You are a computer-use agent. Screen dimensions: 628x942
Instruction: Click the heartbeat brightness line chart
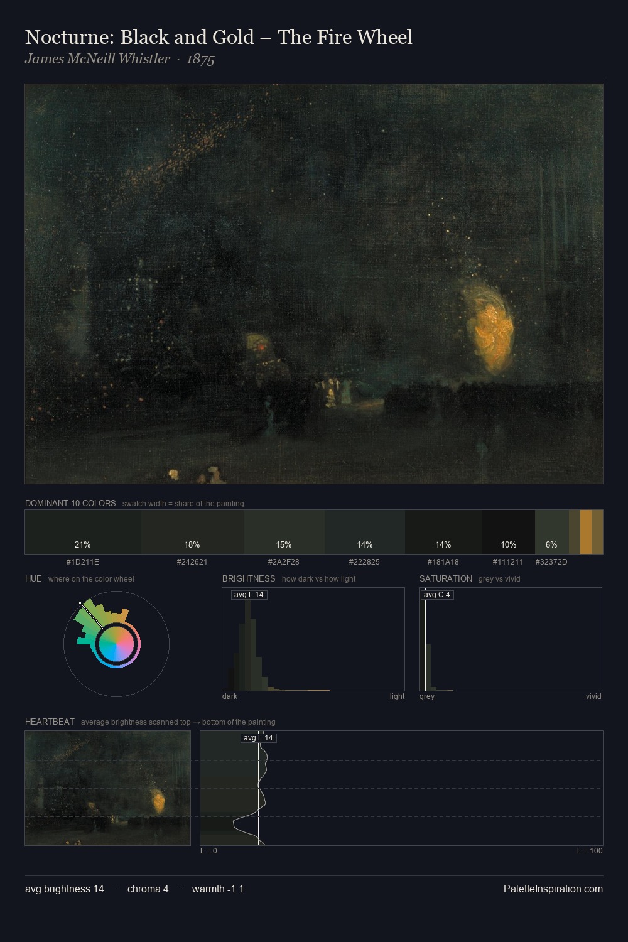[x=401, y=788]
